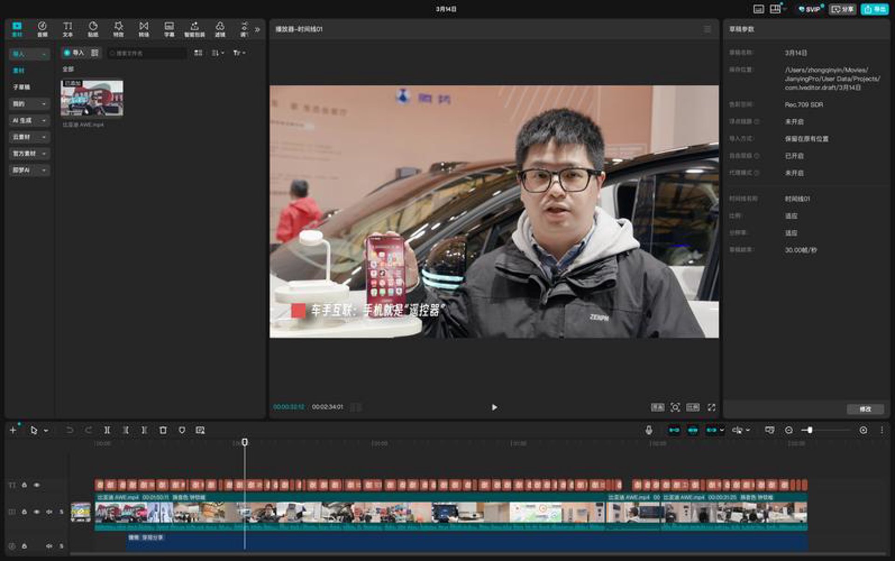Expand the 云素材 sidebar section
The image size is (895, 561).
[x=29, y=137]
